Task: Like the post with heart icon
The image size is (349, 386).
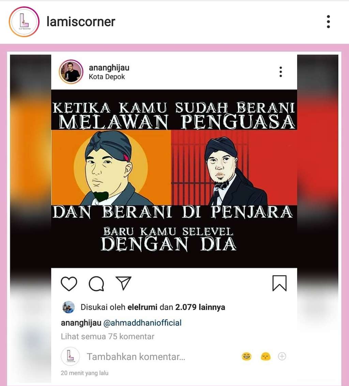Action: click(x=69, y=283)
